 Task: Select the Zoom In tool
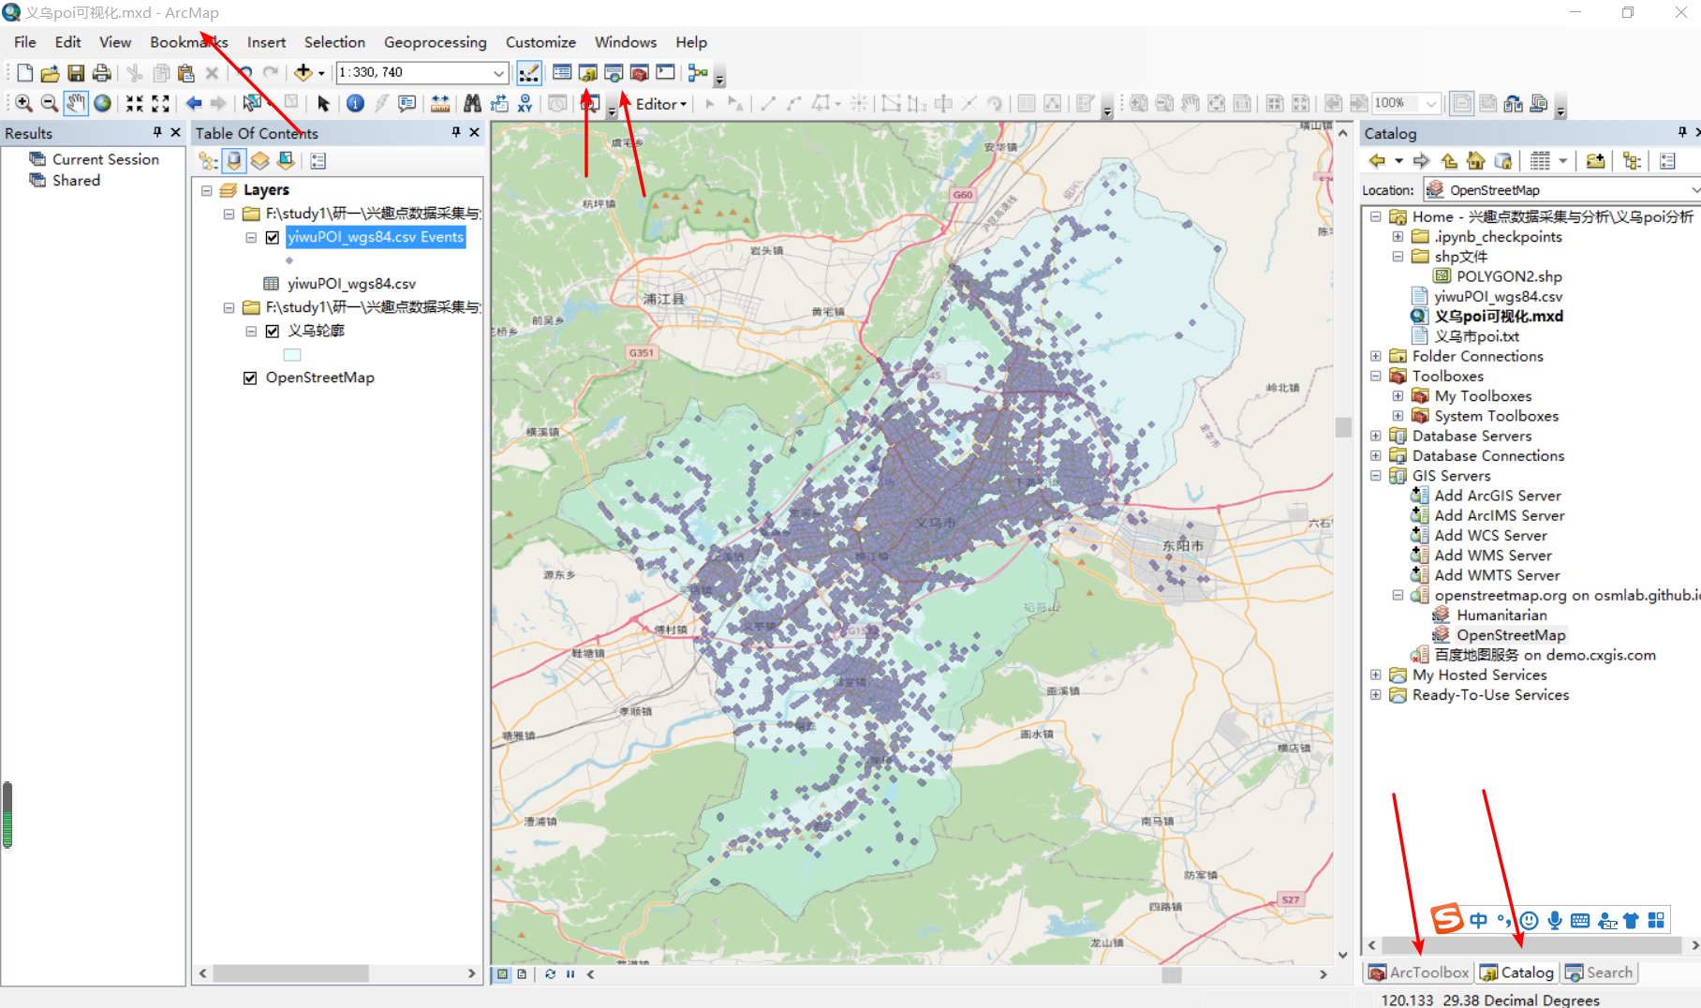coord(22,103)
